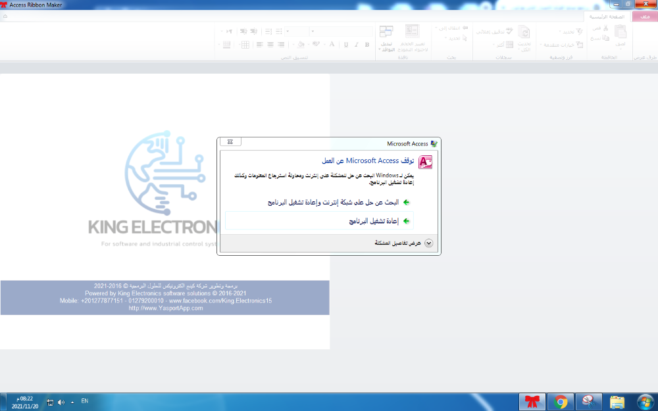Expand the problem details chevron
The height and width of the screenshot is (411, 658).
pyautogui.click(x=428, y=243)
